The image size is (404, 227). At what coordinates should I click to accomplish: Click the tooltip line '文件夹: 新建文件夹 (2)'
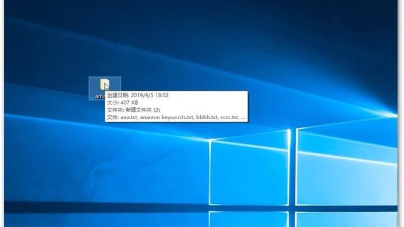133,110
